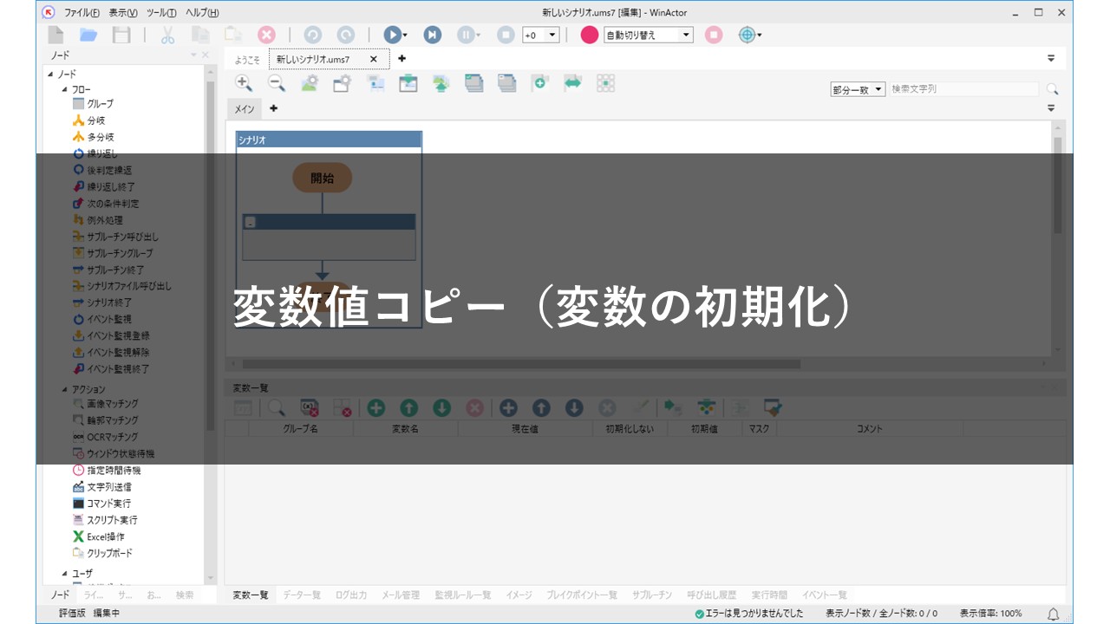Open the editor tab list dropdown arrow
Image resolution: width=1110 pixels, height=624 pixels.
(1051, 59)
